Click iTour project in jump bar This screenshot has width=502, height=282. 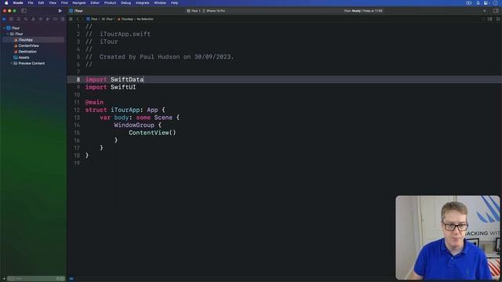click(x=92, y=19)
